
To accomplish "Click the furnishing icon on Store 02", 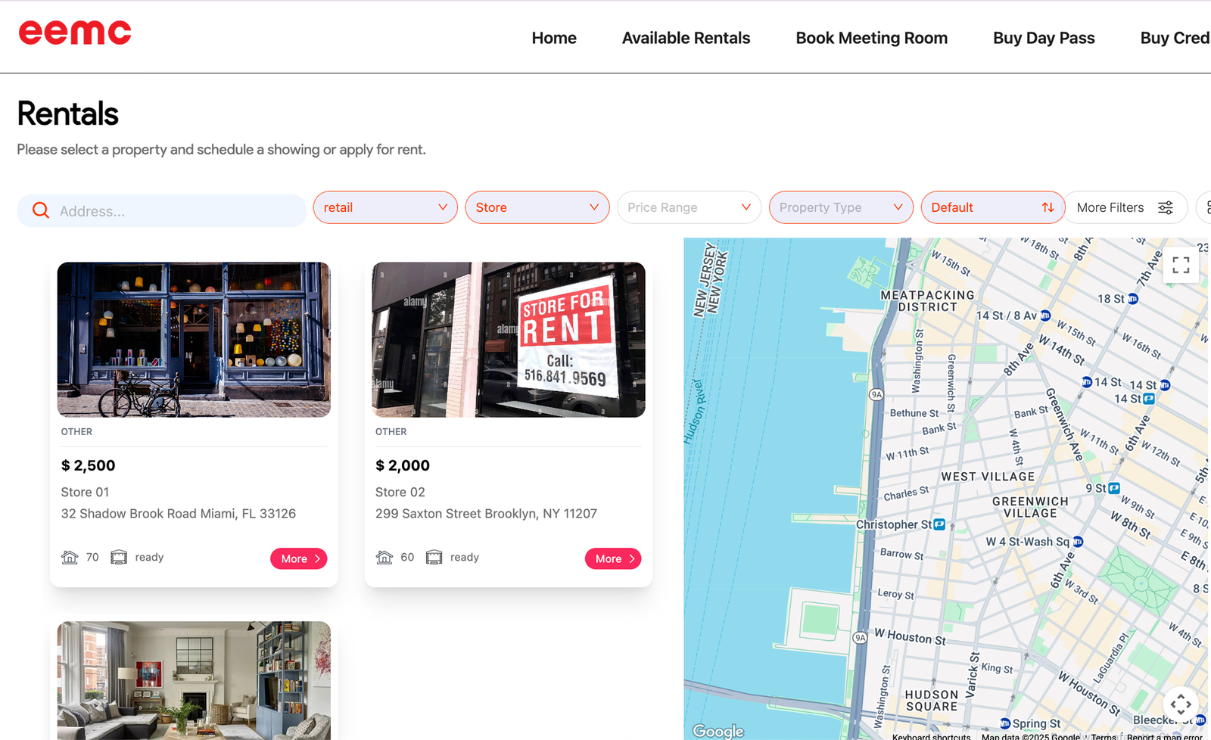I will pyautogui.click(x=434, y=558).
